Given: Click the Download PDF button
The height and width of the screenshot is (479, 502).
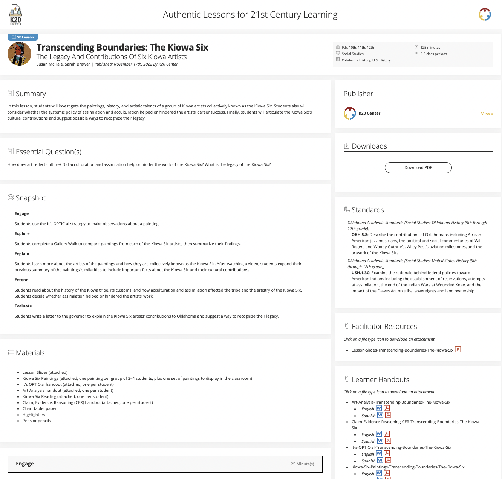Looking at the screenshot, I should coord(418,168).
